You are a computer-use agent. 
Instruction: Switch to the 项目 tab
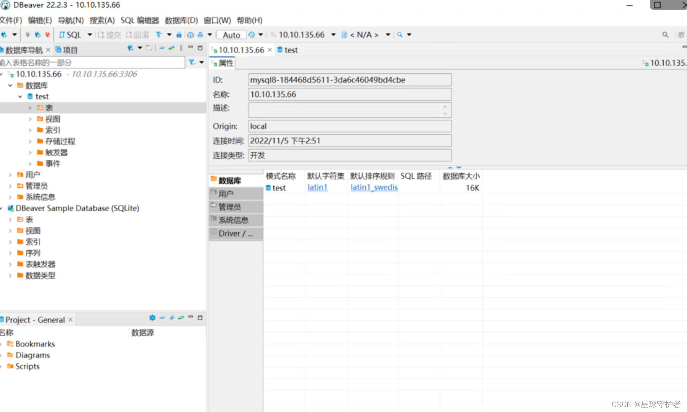66,50
